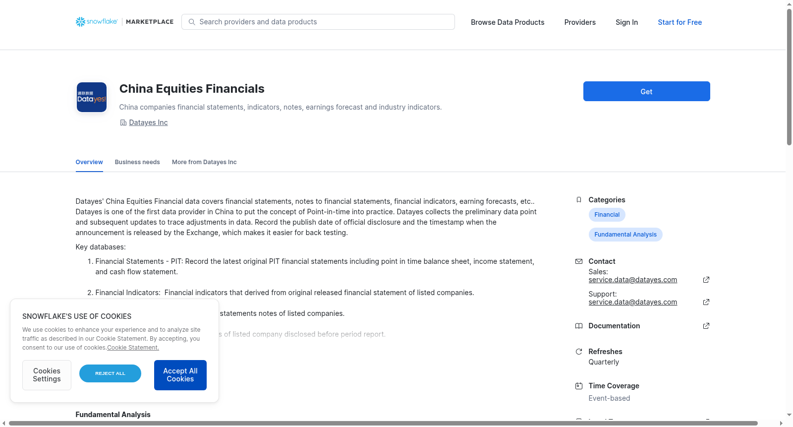The height and width of the screenshot is (427, 793).
Task: Open external link icon beside Support email
Action: [706, 302]
